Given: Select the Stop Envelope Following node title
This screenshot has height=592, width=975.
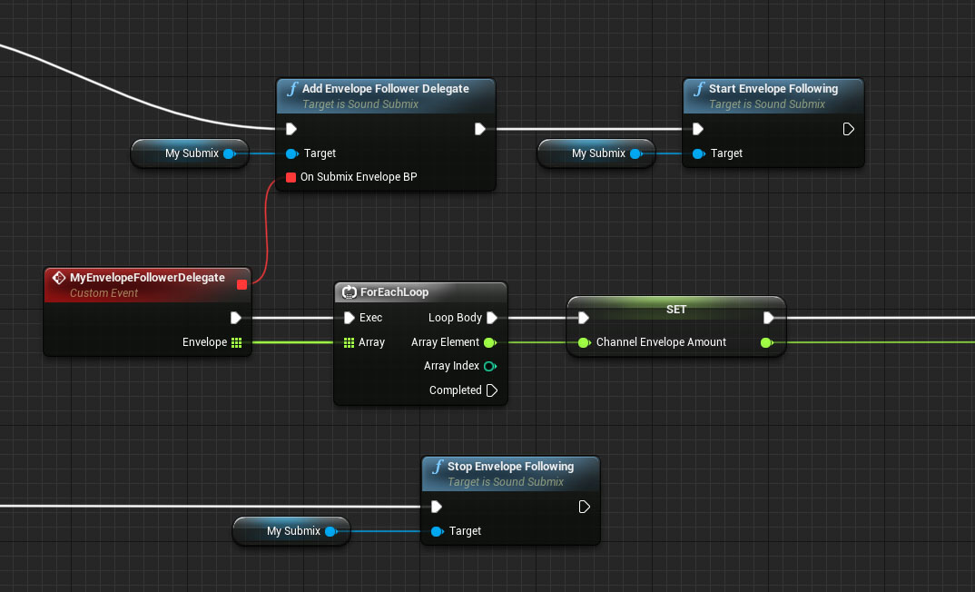Looking at the screenshot, I should pyautogui.click(x=510, y=467).
